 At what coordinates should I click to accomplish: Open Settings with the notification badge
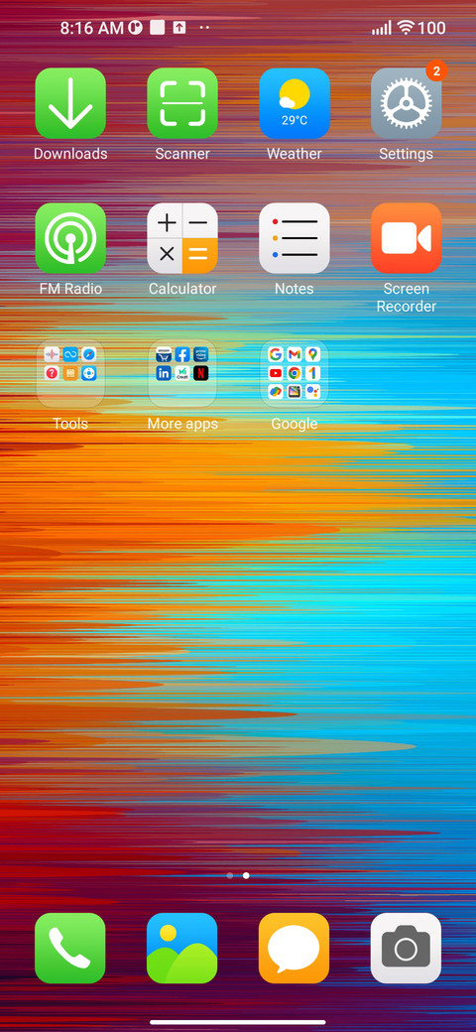point(407,103)
